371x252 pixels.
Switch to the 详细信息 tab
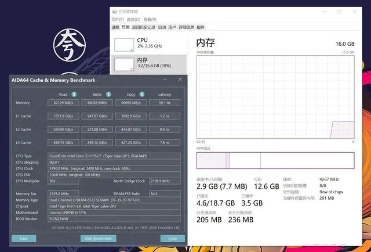click(x=187, y=27)
